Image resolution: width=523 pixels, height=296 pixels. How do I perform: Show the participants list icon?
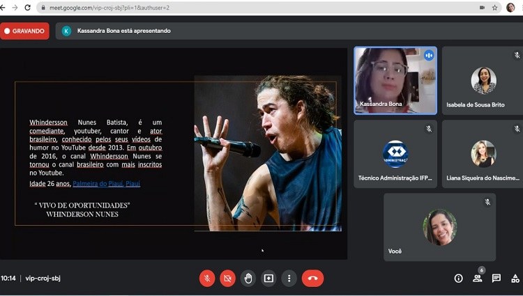[477, 279]
